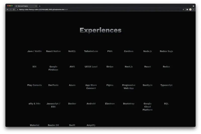Viewport: 201px width, 134px height.
Task: Click the DevTools skill
Action: click(x=53, y=85)
